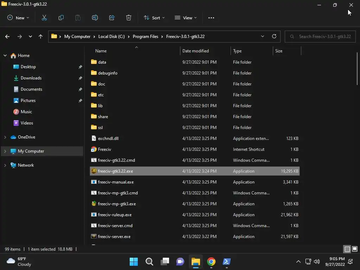360x270 pixels.
Task: Click Program Files breadcrumb
Action: click(145, 37)
